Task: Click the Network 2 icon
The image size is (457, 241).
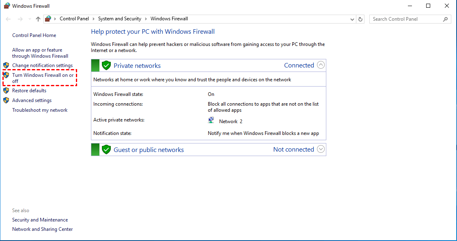Action: 211,120
